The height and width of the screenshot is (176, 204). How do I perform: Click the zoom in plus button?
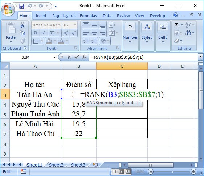(193, 172)
